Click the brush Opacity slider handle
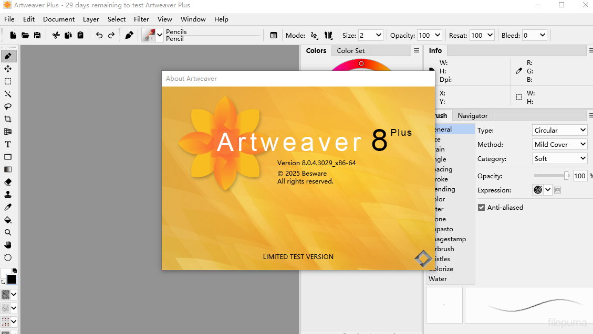This screenshot has width=593, height=334. pos(566,176)
